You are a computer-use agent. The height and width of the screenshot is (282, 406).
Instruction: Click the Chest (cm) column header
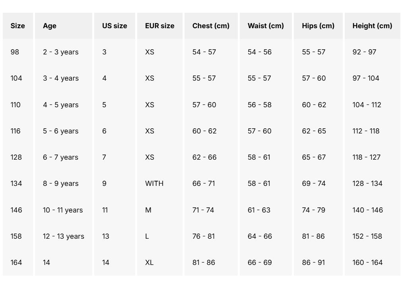(x=211, y=26)
